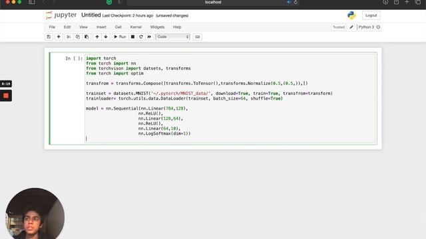This screenshot has width=426, height=239.
Task: Rename the notebook title Untitled
Action: pyautogui.click(x=91, y=15)
